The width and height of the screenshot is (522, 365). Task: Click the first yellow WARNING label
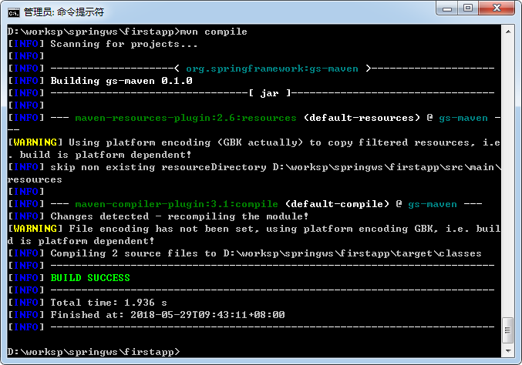(x=35, y=142)
